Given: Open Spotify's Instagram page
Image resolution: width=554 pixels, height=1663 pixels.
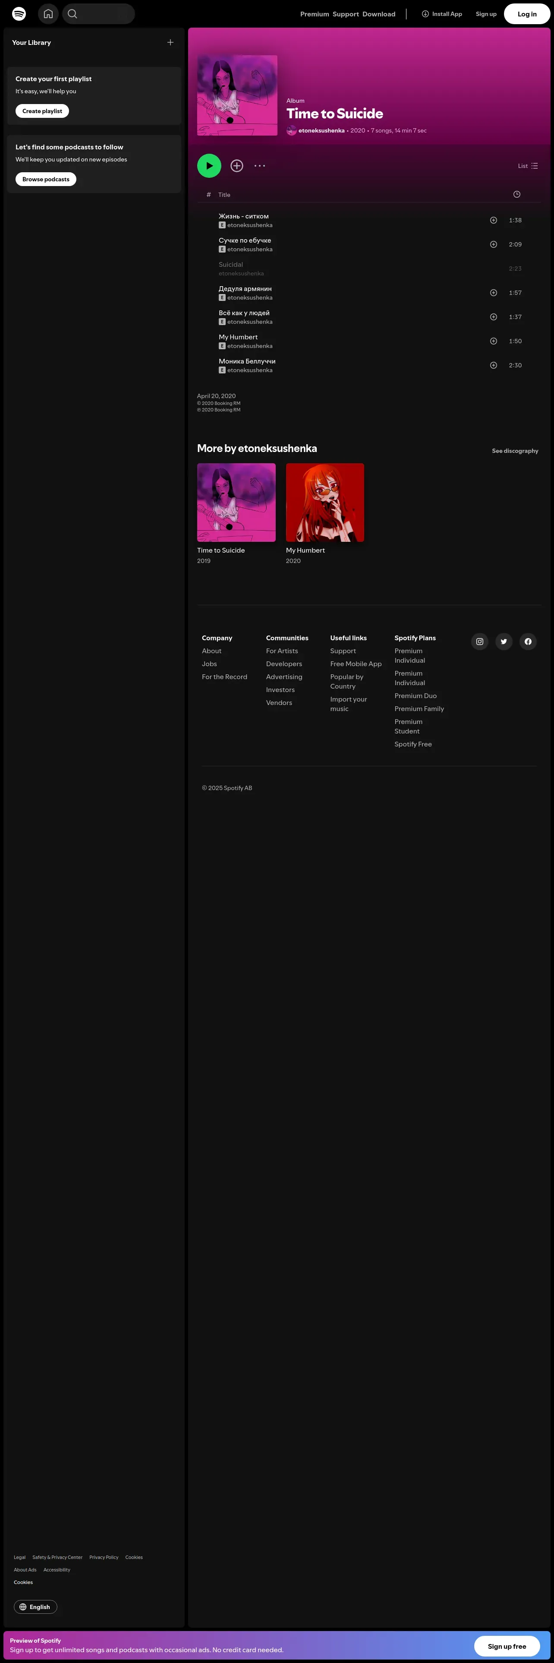Looking at the screenshot, I should (480, 642).
